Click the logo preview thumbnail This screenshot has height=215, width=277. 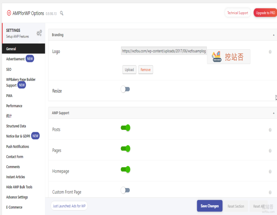click(229, 57)
